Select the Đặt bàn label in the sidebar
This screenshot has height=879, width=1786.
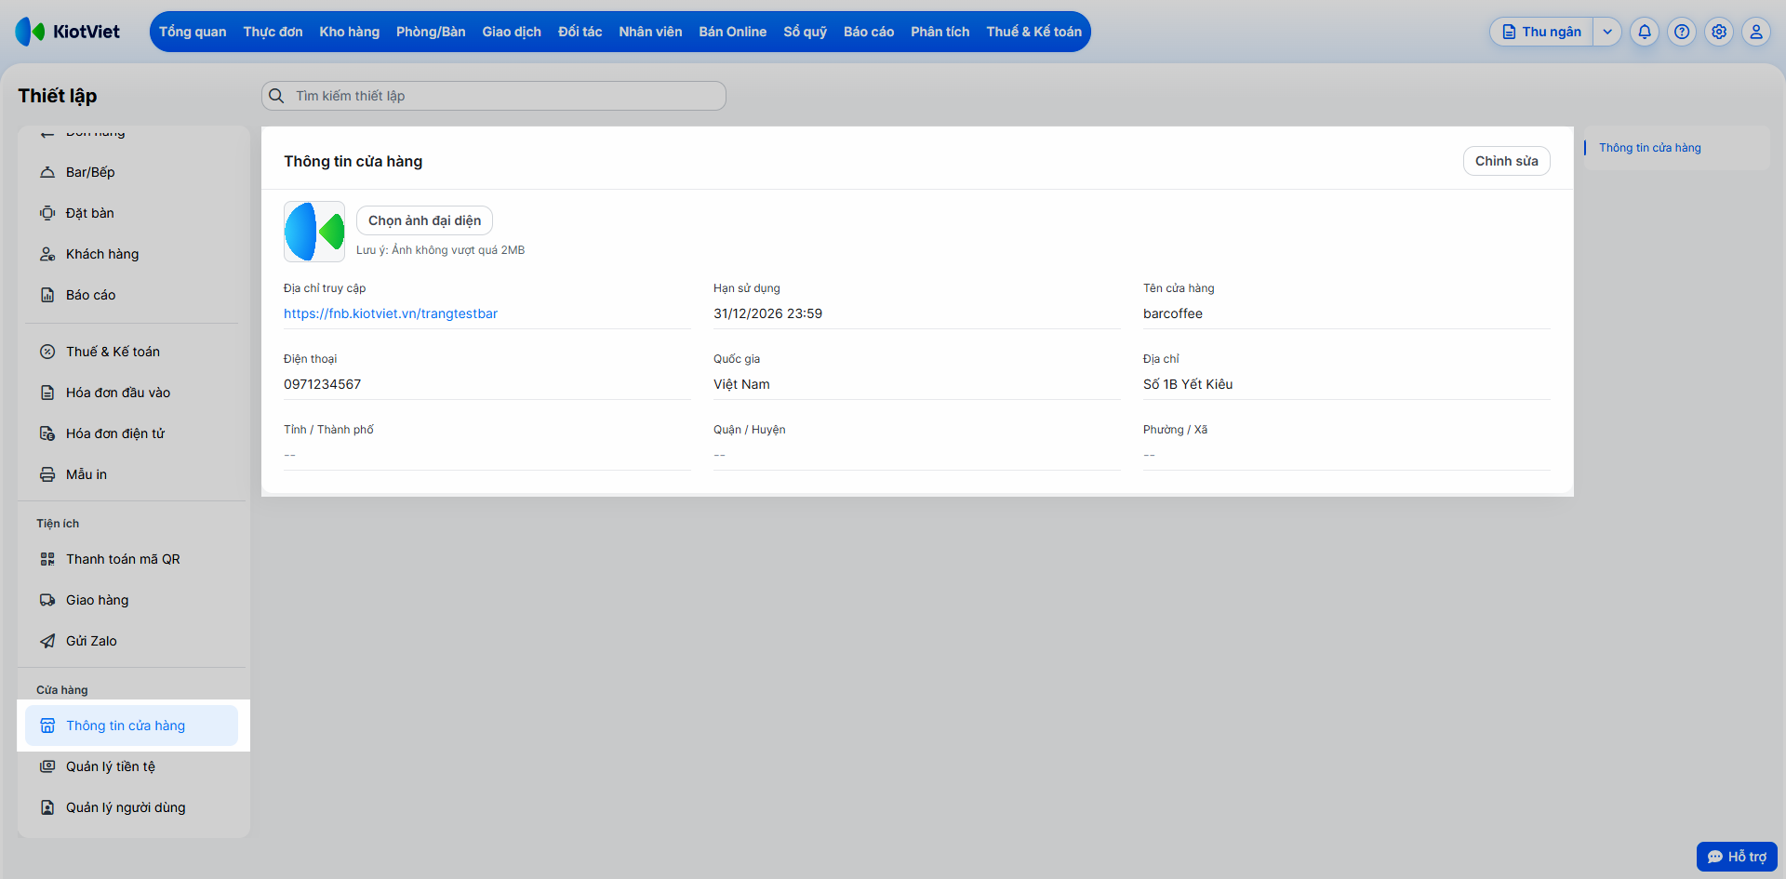(90, 213)
